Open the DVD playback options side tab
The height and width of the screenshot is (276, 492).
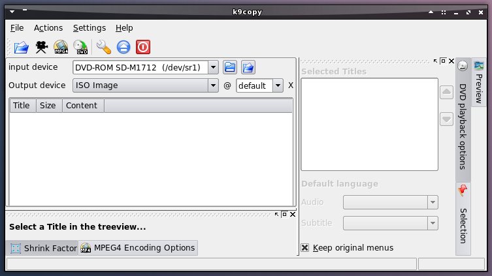[463, 119]
